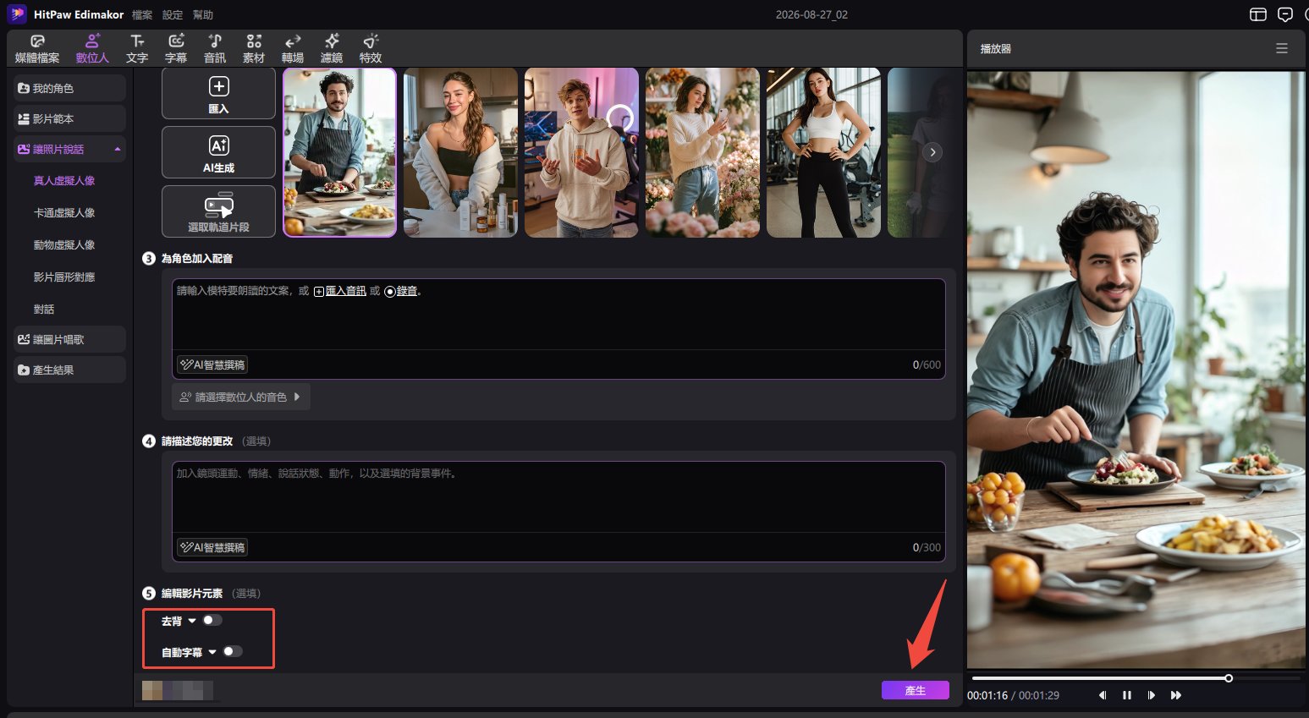The image size is (1309, 718).
Task: Click the player progress slider handle
Action: [1229, 678]
